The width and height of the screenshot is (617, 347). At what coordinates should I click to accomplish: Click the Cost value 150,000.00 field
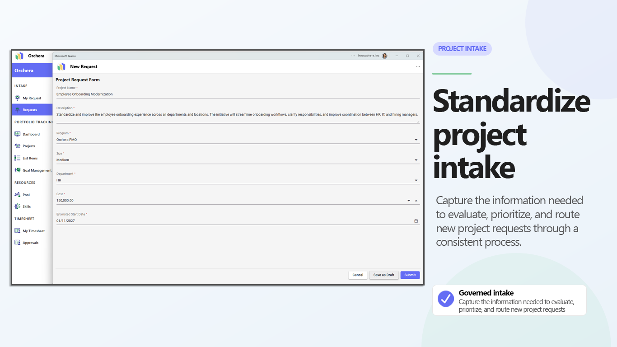(x=230, y=201)
